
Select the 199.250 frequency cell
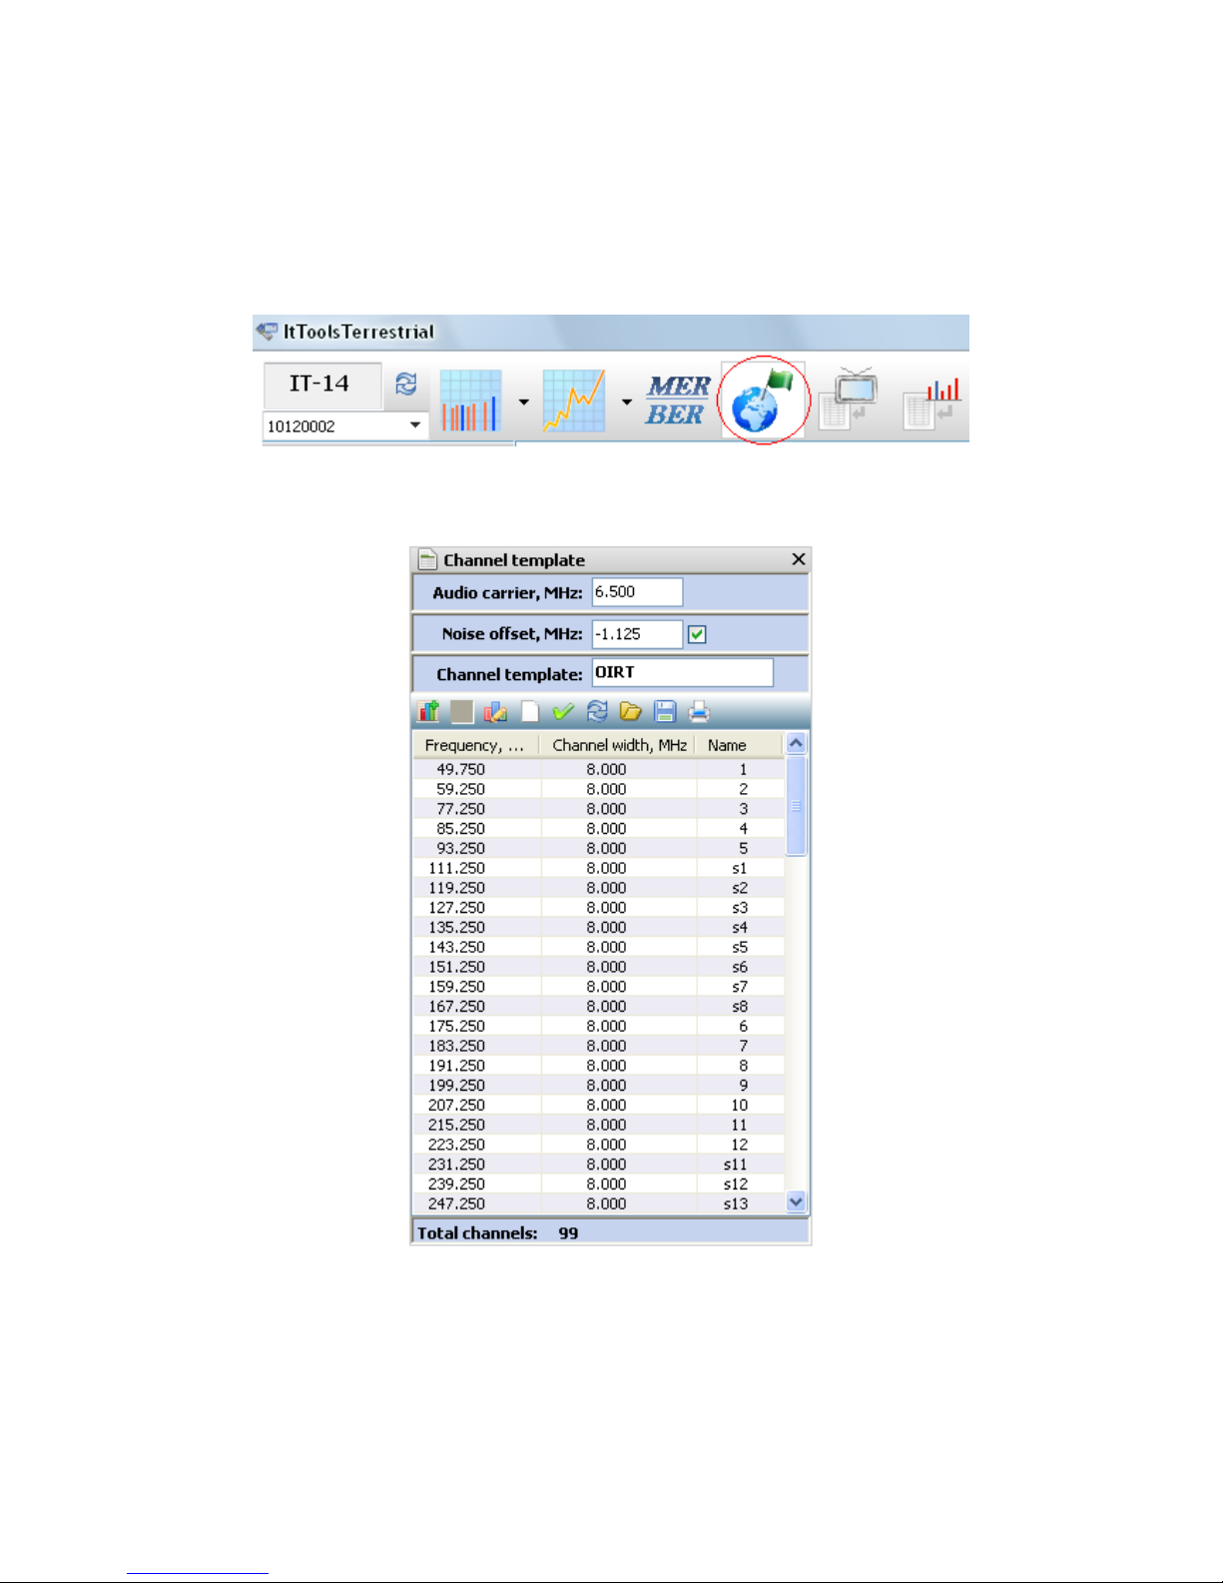pos(477,1086)
